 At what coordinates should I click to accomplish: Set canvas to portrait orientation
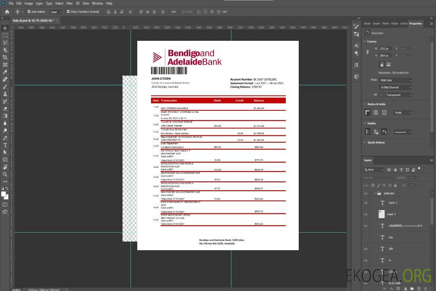pos(382,65)
